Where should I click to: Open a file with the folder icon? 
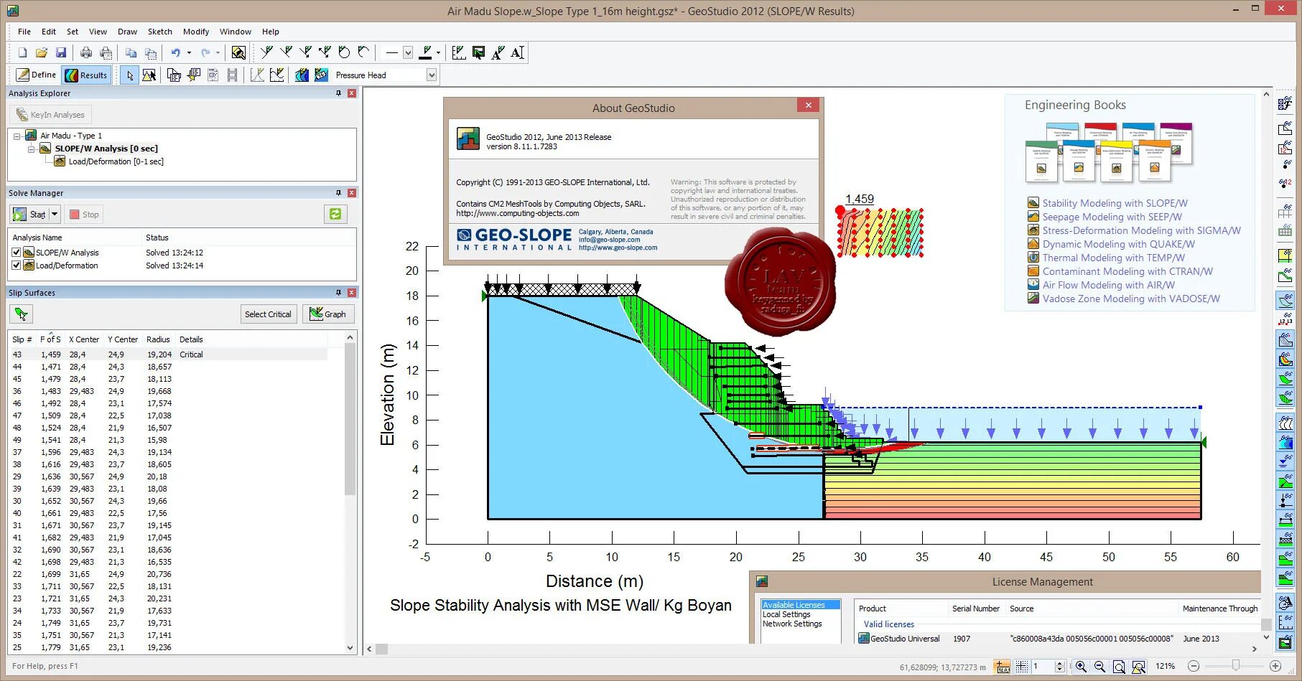click(x=42, y=52)
